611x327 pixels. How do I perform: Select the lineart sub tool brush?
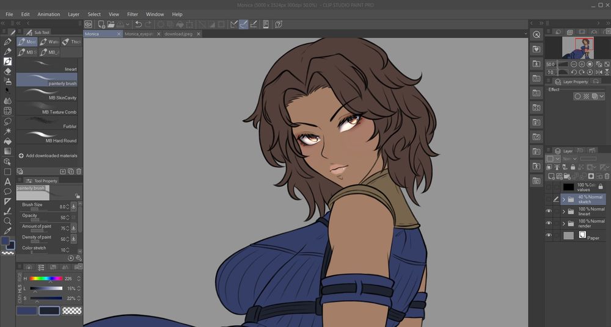(47, 65)
